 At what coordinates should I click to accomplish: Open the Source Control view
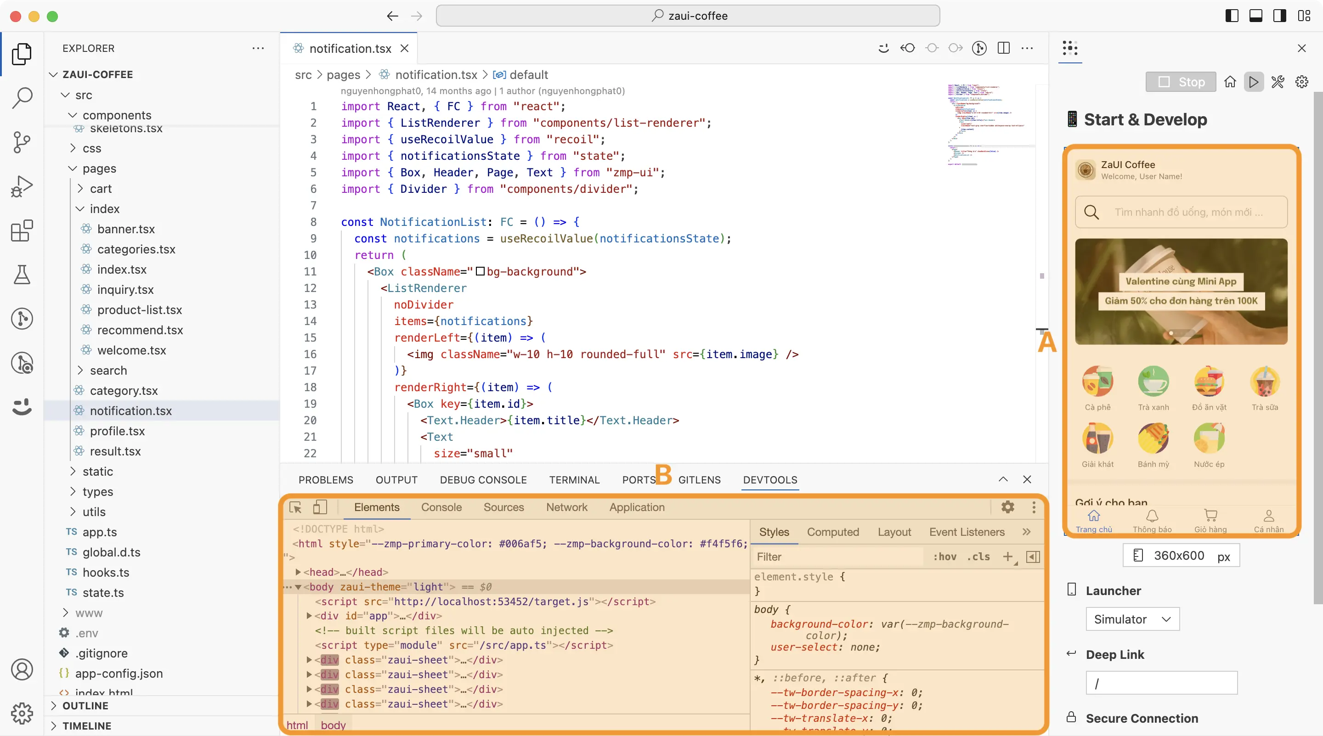coord(22,142)
